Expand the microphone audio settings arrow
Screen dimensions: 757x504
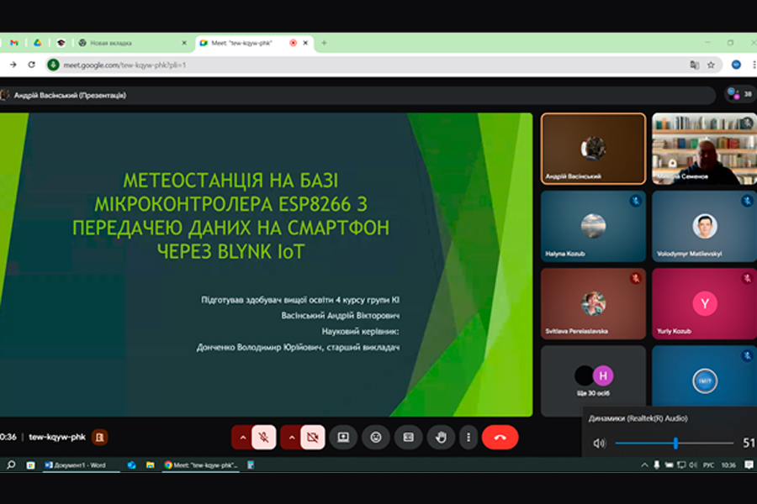tap(242, 438)
